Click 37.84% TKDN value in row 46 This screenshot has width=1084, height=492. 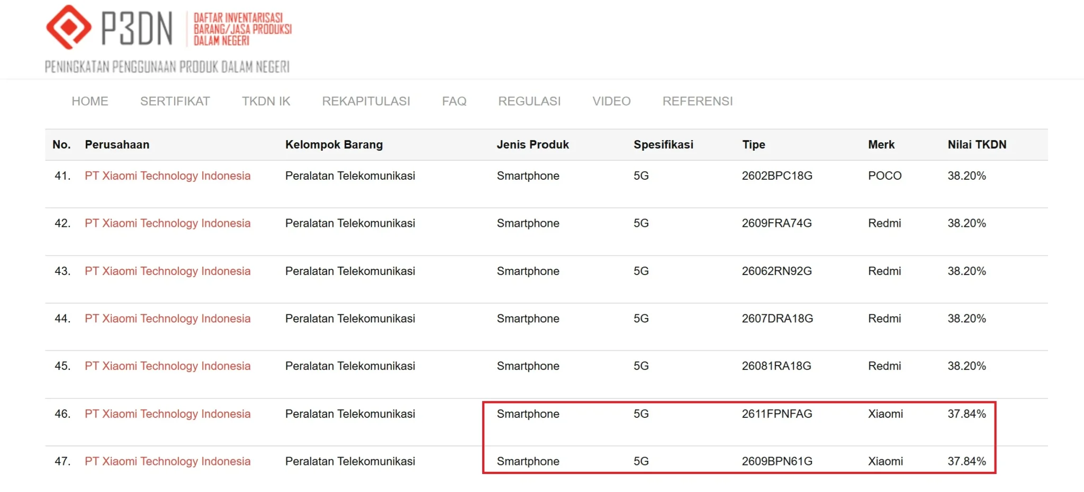(966, 414)
